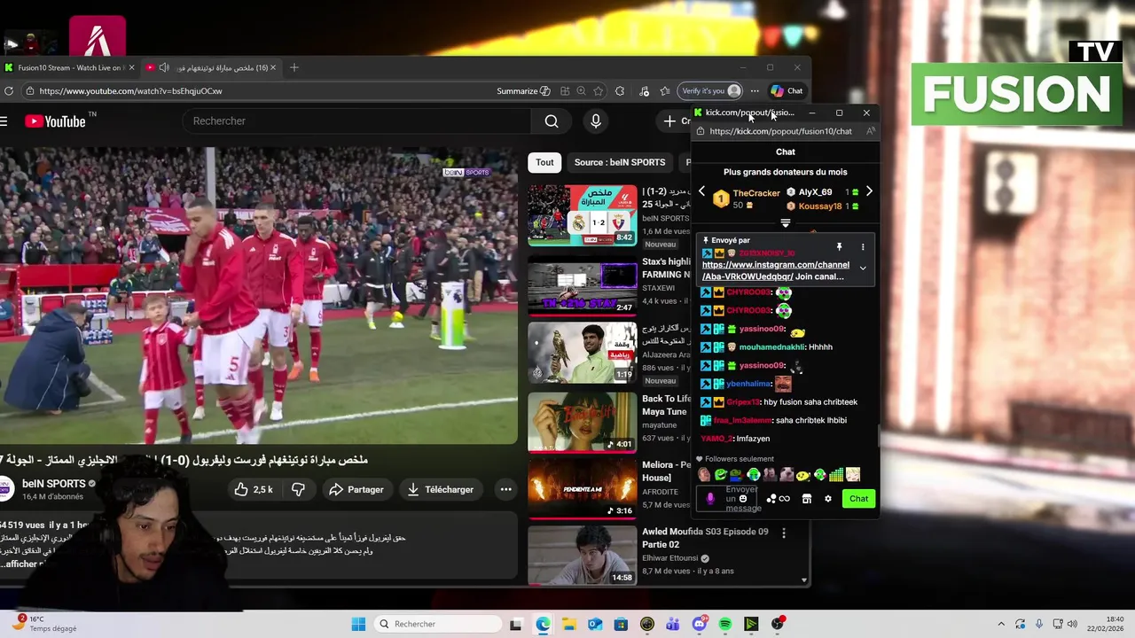The height and width of the screenshot is (638, 1135).
Task: Click the Télécharger download button
Action: (441, 489)
